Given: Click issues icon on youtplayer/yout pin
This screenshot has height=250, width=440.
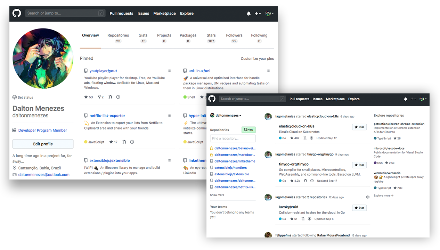Looking at the screenshot, I should pyautogui.click(x=118, y=97).
